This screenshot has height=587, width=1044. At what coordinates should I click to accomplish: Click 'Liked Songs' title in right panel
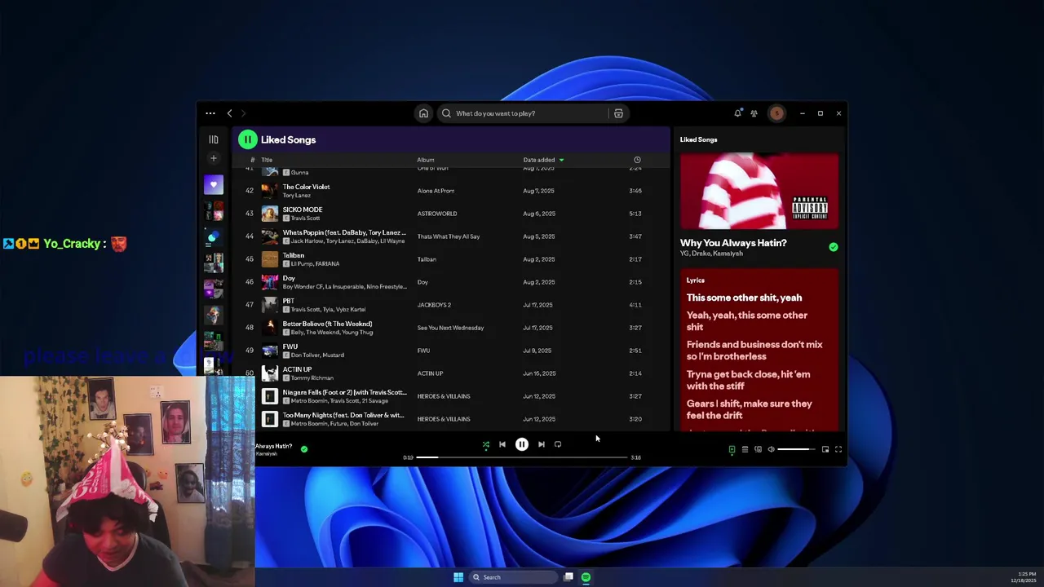(x=698, y=139)
